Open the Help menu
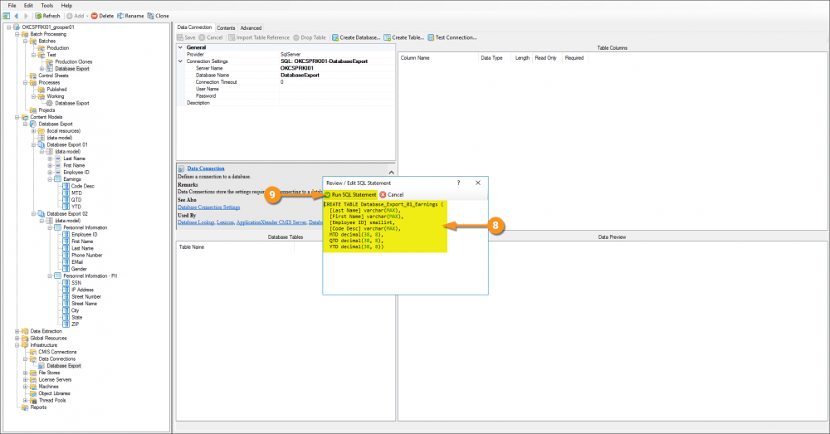 (x=66, y=5)
